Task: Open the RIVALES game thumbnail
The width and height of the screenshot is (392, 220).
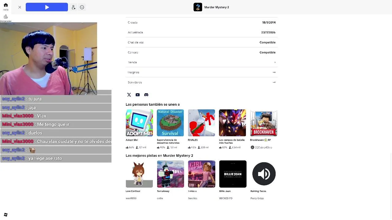Action: click(x=202, y=123)
